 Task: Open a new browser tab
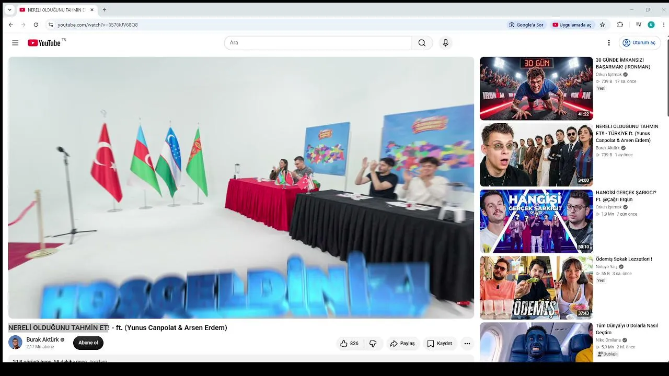(x=105, y=10)
